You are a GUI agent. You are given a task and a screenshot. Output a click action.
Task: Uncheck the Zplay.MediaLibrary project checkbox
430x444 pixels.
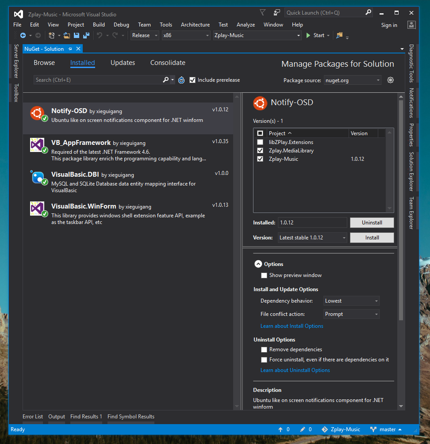click(260, 151)
